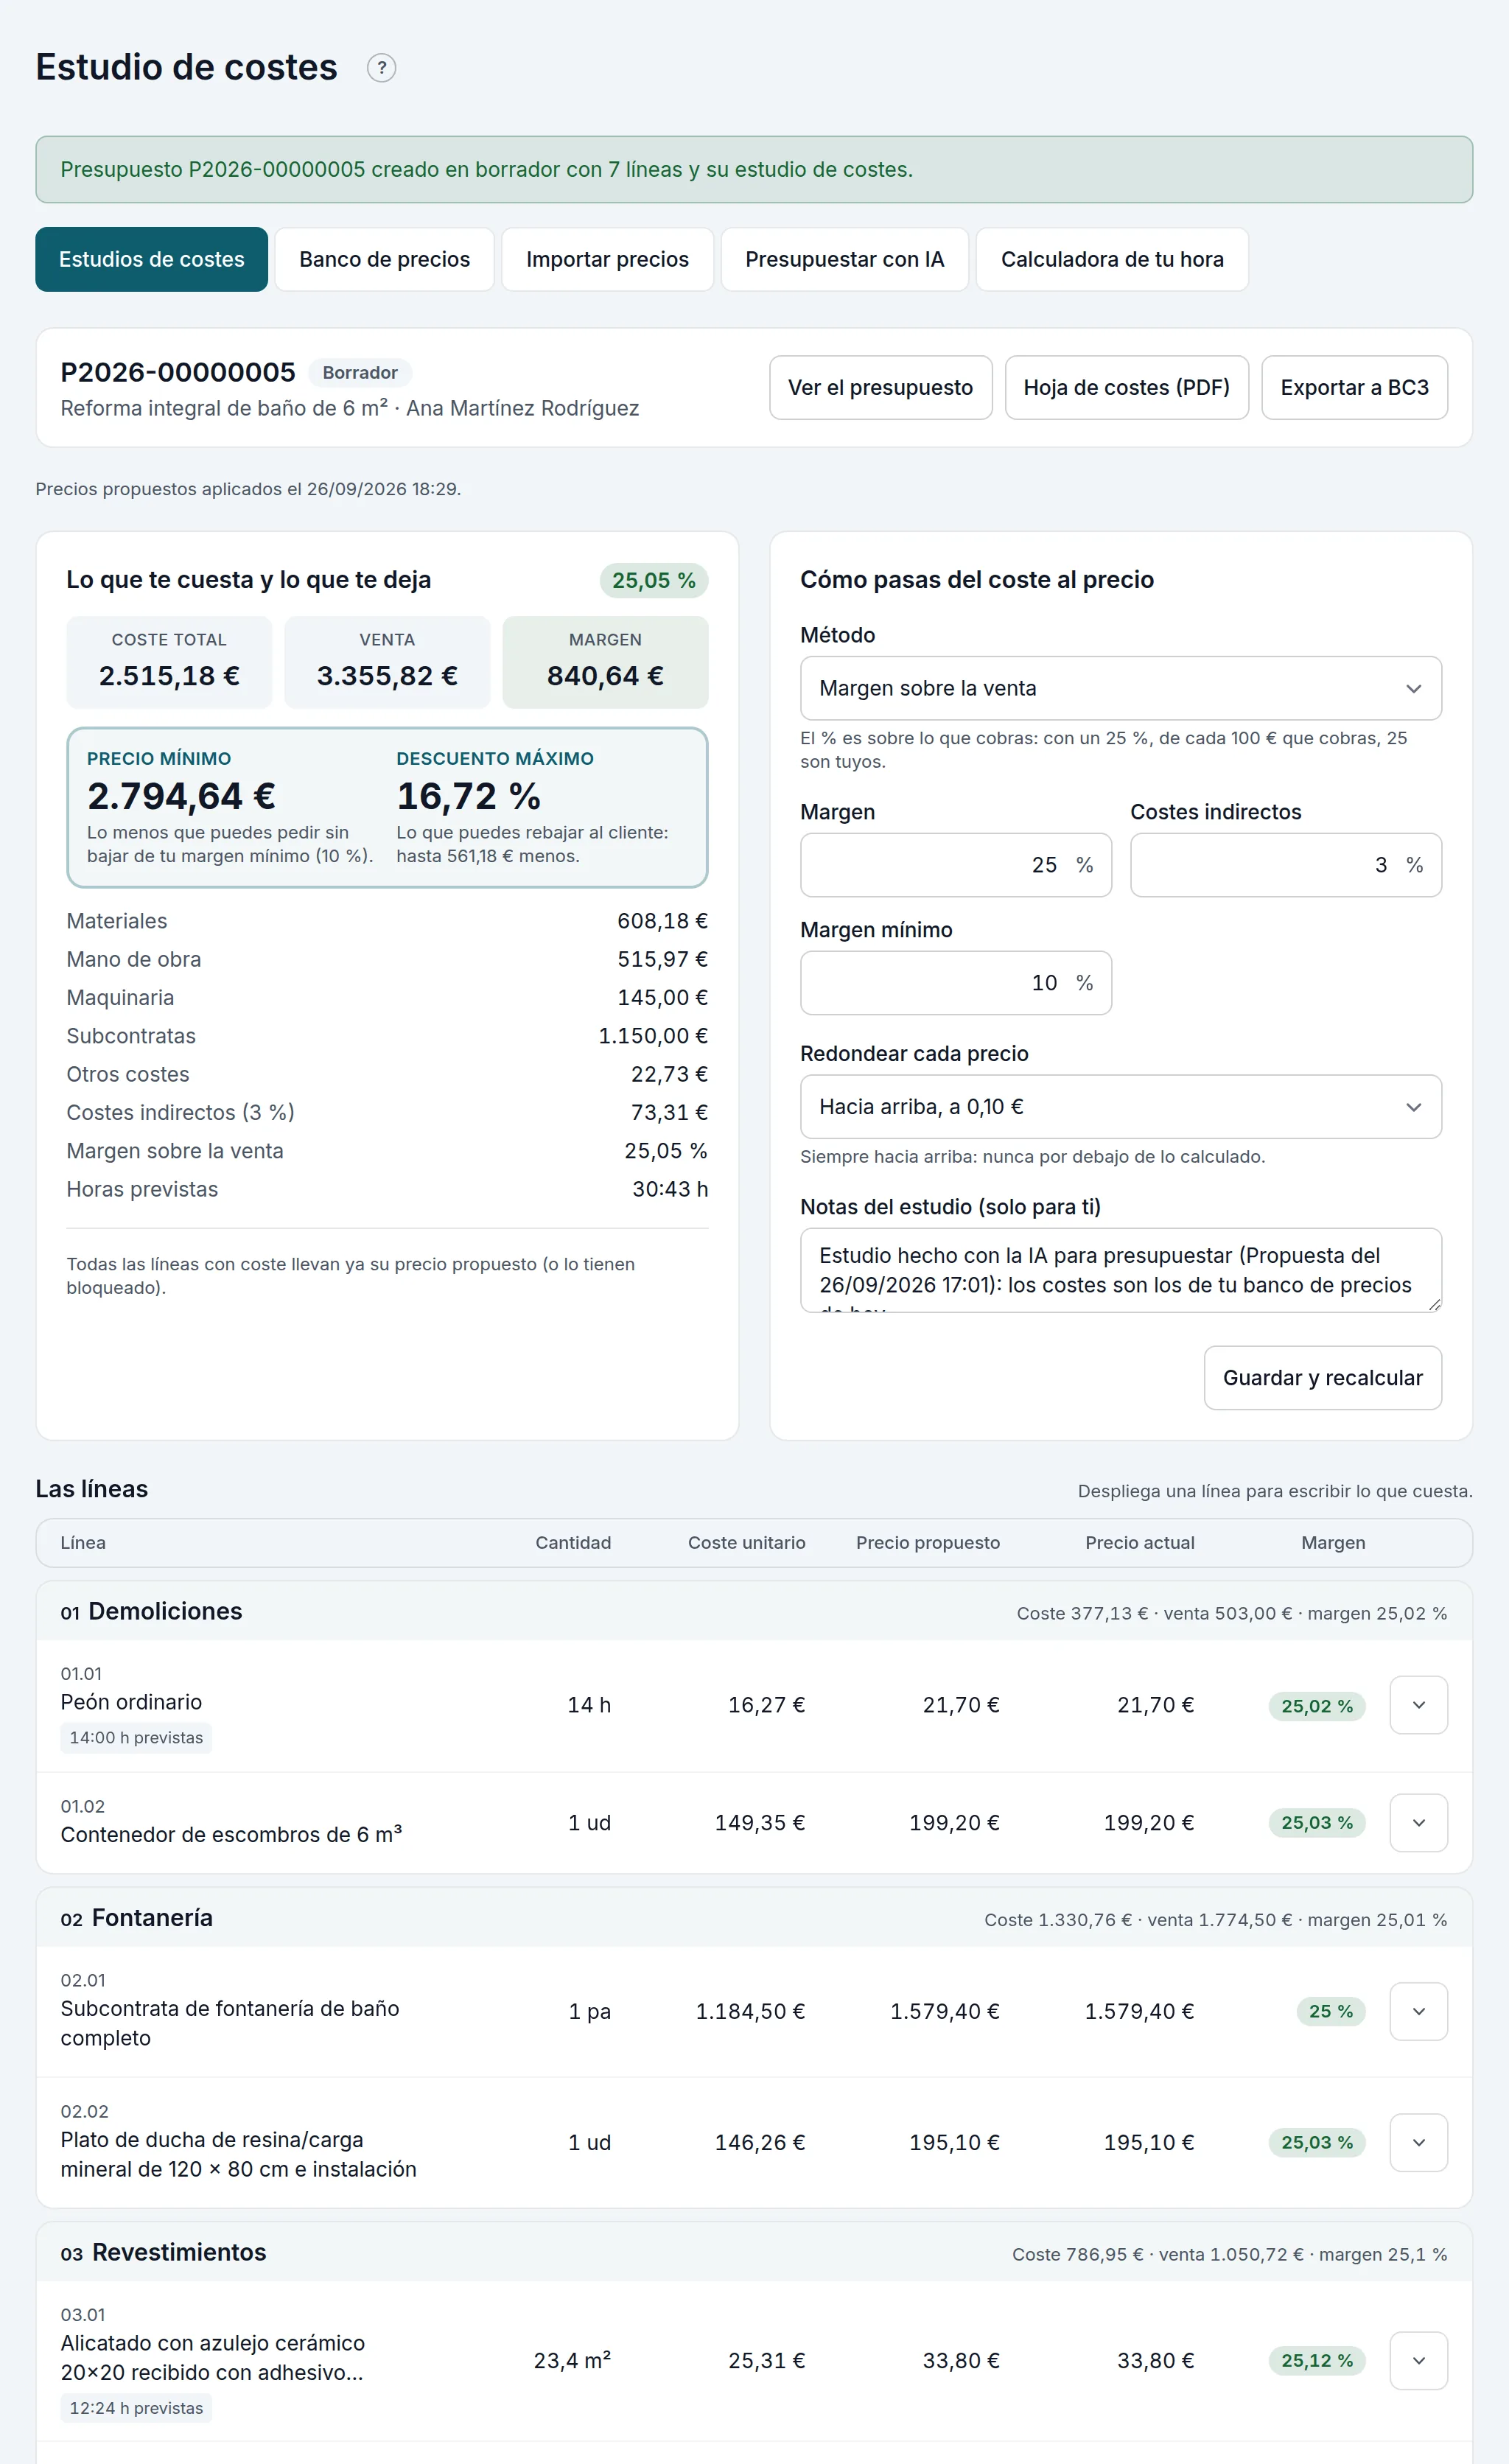Click Horas previstas value 30:43 h

tap(669, 1189)
